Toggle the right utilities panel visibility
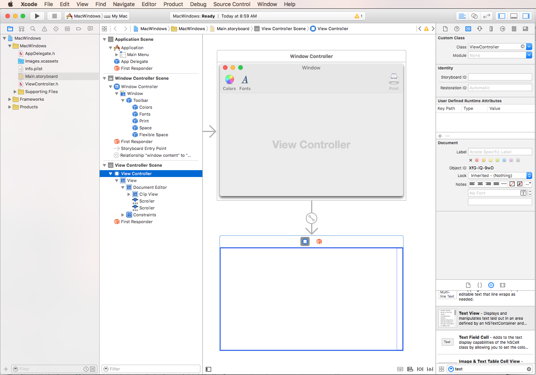The image size is (536, 375). 526,16
